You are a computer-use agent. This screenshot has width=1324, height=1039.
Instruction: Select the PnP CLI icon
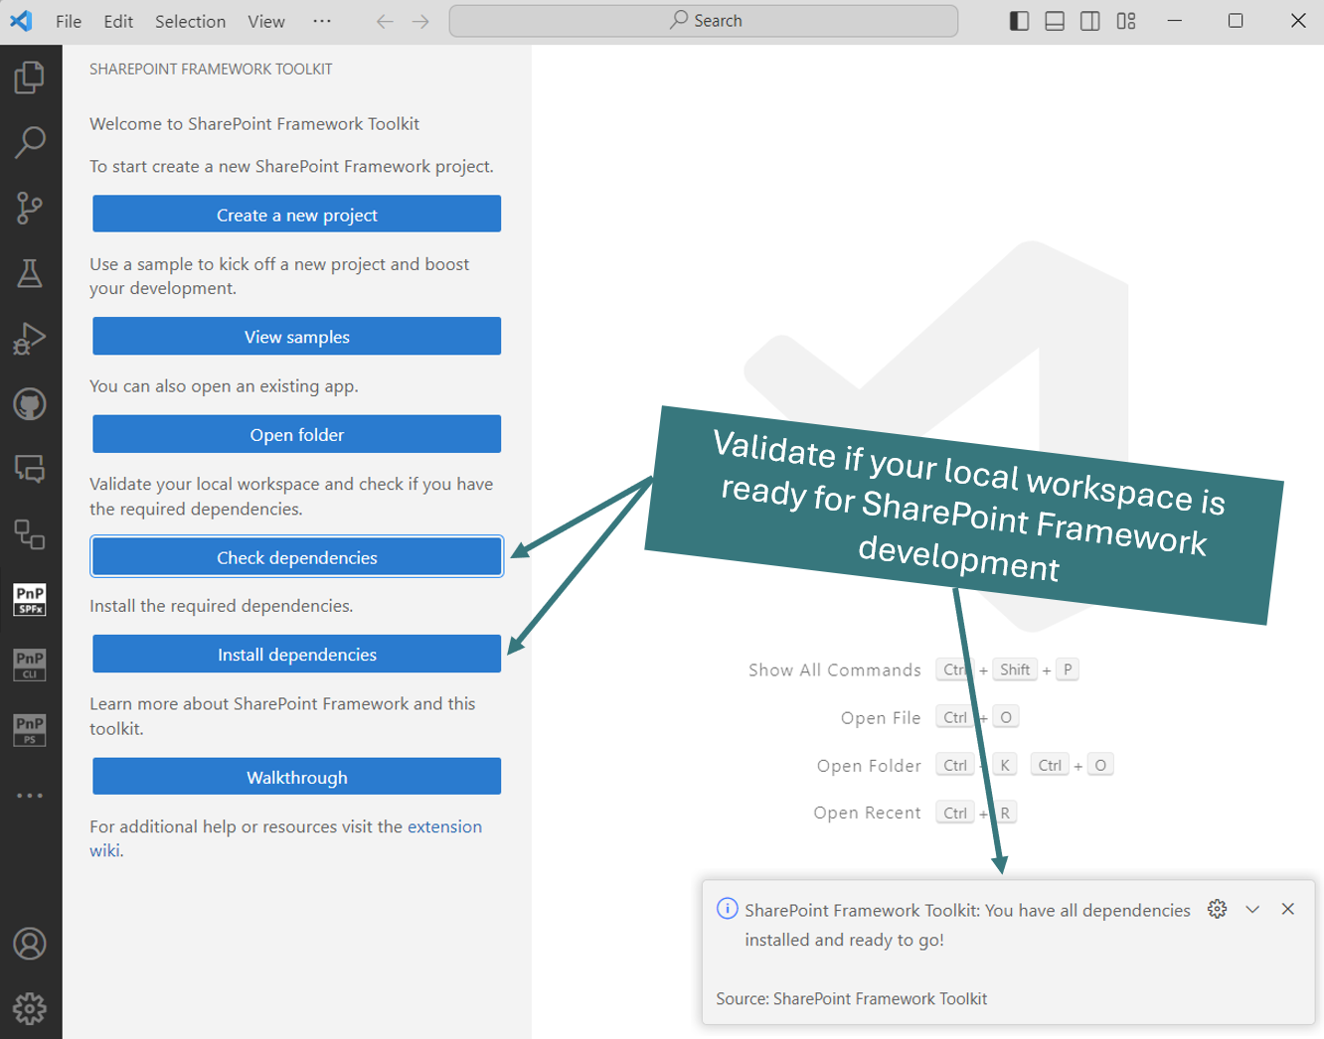point(30,665)
